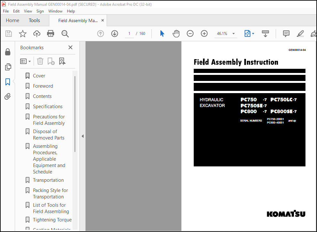Delete selected bookmark trash icon
317x232 pixels.
tap(40, 61)
